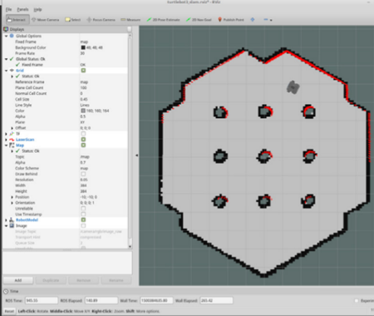This screenshot has height=316, width=374.
Task: Enable the TF display checkbox
Action: [x=83, y=134]
